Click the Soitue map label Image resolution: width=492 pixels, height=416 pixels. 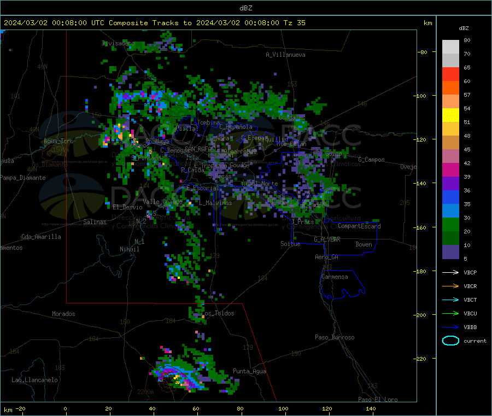click(x=290, y=244)
